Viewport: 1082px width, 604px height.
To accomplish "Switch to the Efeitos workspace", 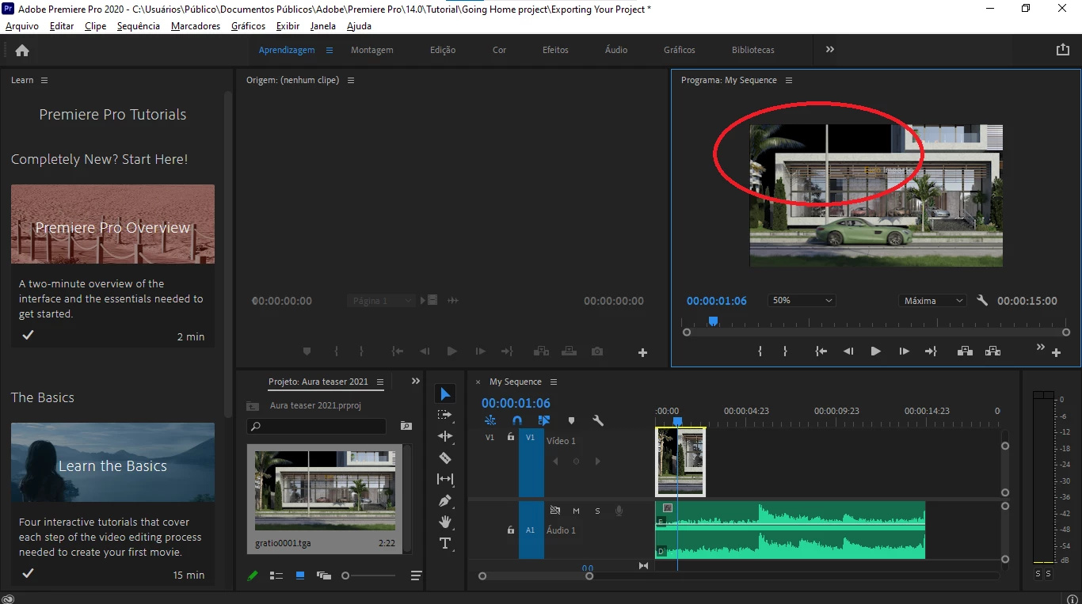I will point(555,50).
